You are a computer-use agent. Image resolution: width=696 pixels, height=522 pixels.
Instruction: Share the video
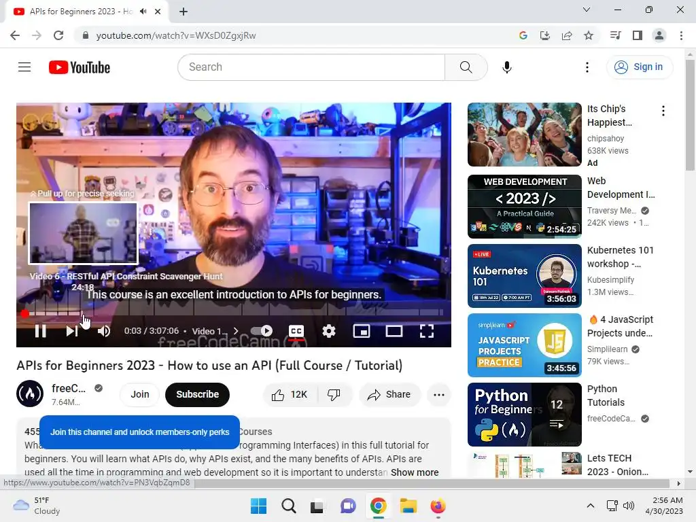[389, 395]
